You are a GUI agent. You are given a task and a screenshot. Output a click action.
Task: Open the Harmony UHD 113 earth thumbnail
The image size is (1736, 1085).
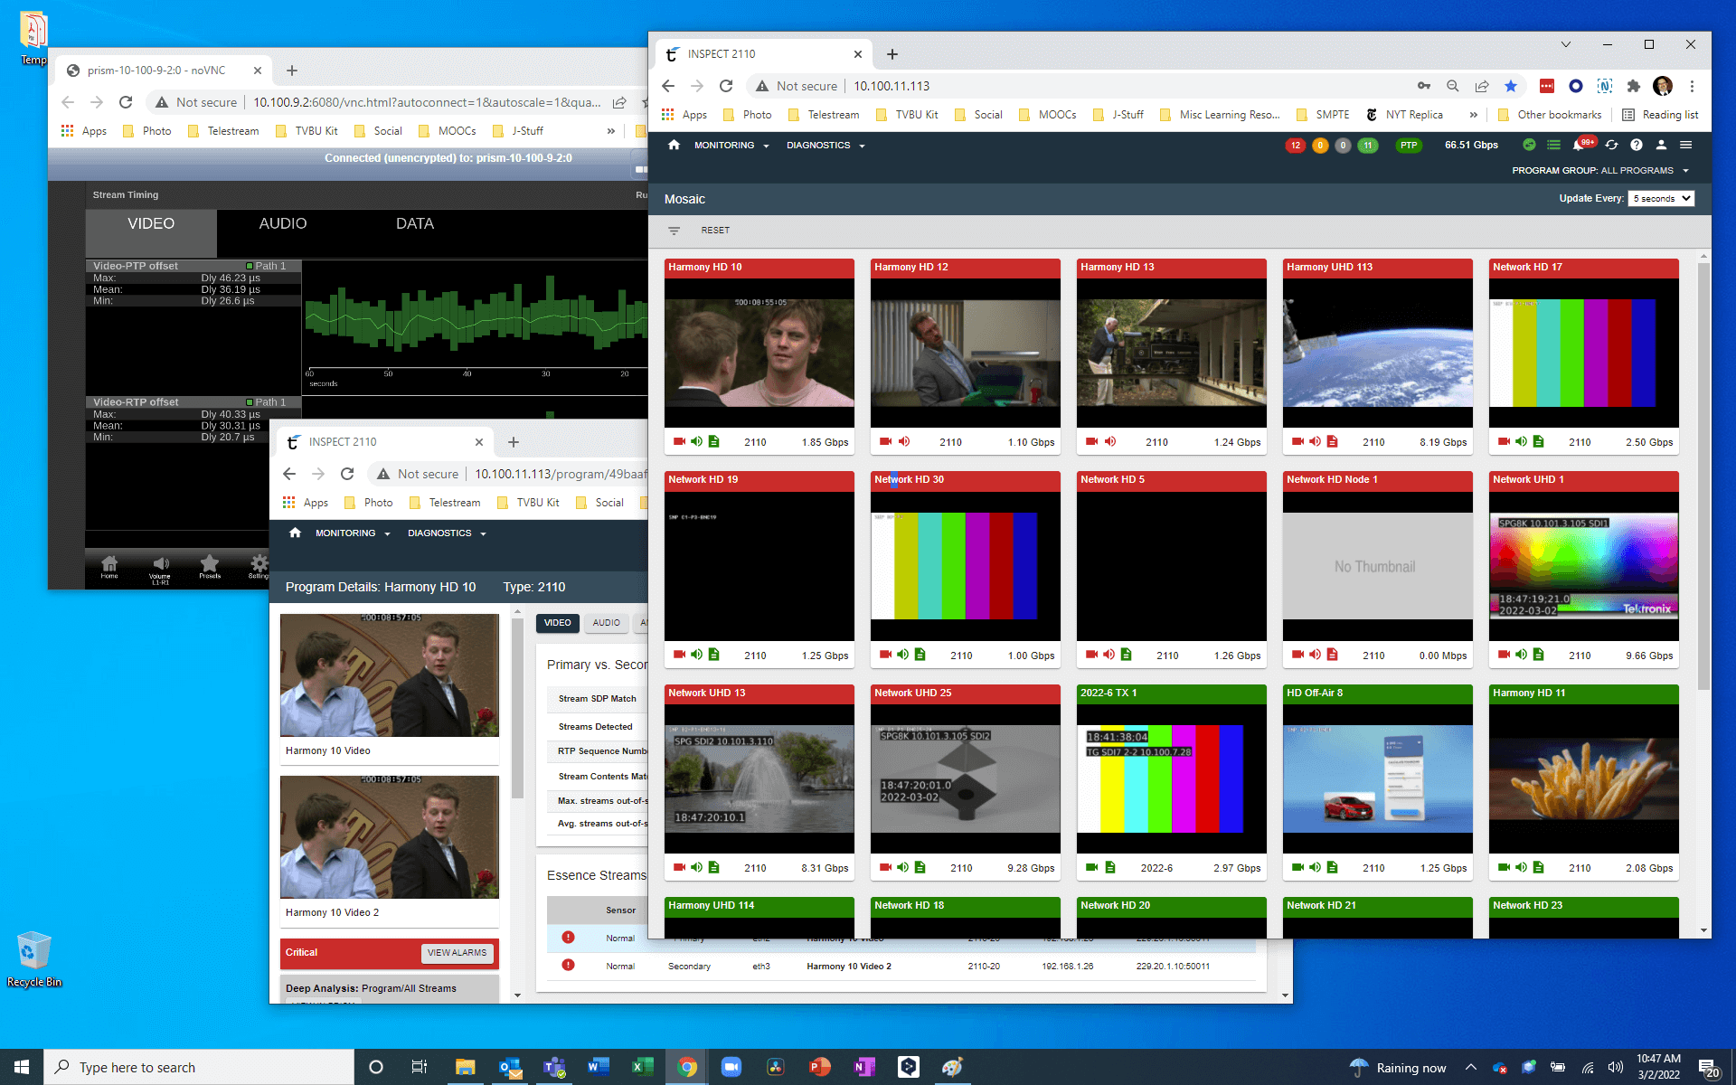coord(1378,353)
